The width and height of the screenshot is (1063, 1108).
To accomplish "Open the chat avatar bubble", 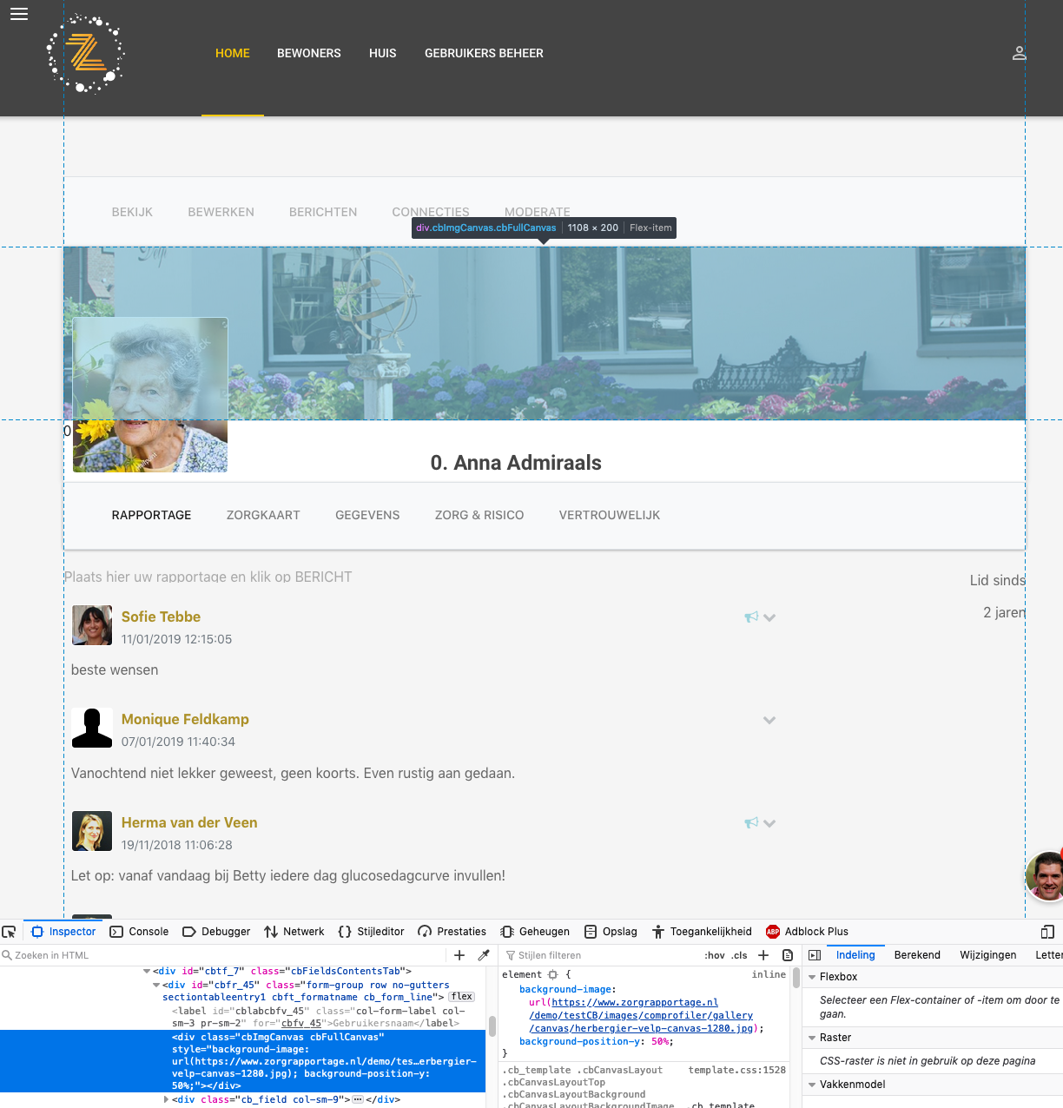I will tap(1045, 875).
